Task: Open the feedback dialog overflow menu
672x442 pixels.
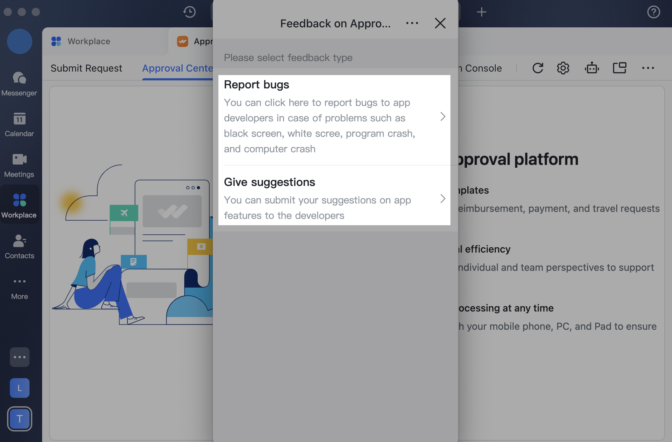Action: (413, 23)
